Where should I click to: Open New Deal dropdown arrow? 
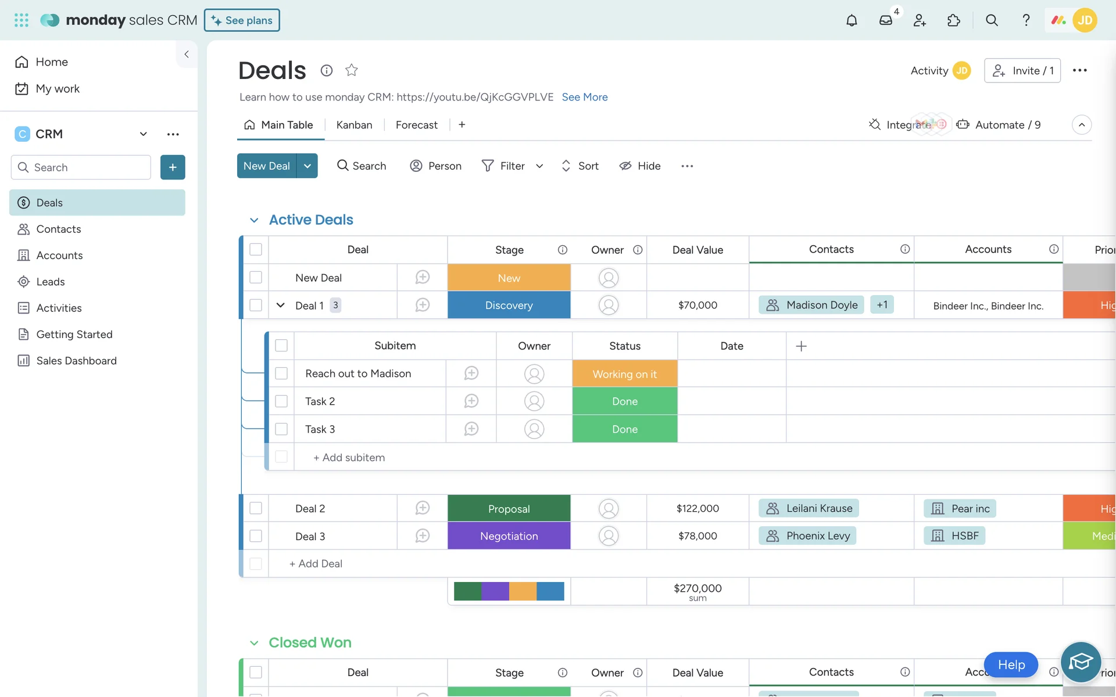(307, 166)
